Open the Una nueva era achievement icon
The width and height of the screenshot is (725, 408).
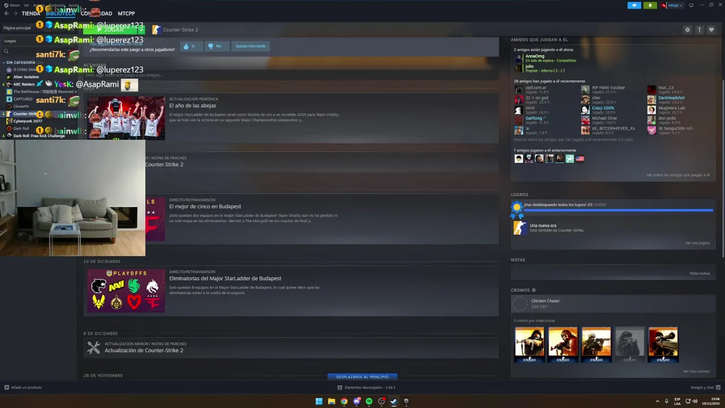[519, 228]
